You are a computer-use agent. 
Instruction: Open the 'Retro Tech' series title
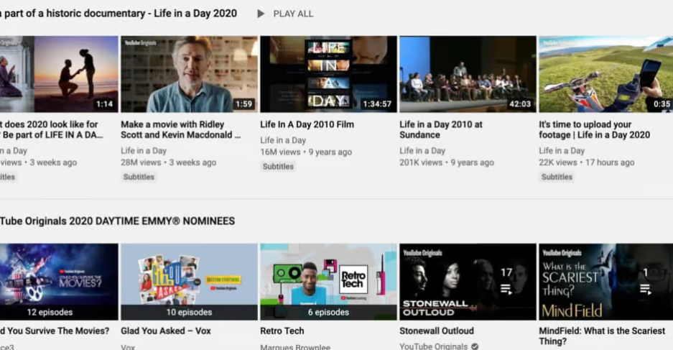(282, 331)
